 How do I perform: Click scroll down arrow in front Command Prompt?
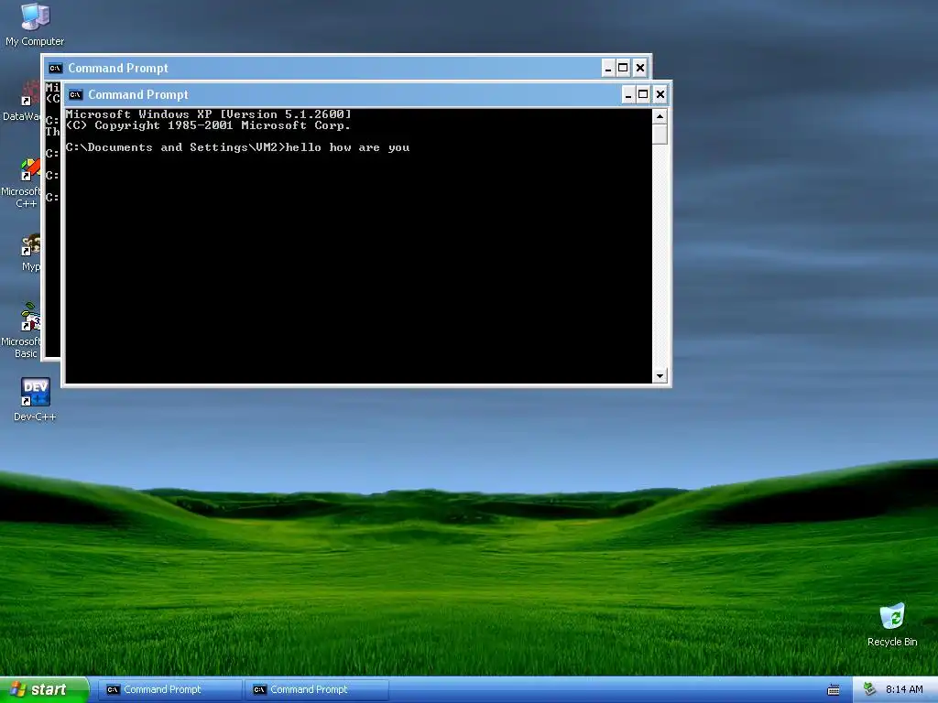[x=660, y=375]
